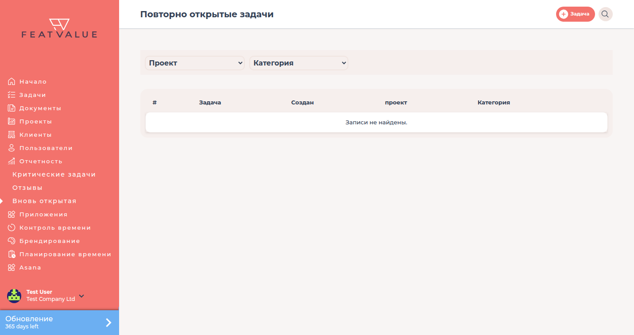Click the checklist icon beside Задачи

(x=12, y=95)
